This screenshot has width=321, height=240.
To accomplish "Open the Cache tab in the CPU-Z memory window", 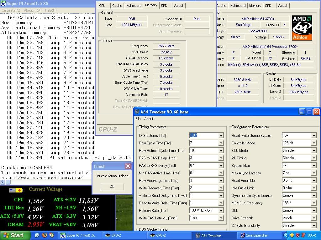I will pyautogui.click(x=117, y=6).
